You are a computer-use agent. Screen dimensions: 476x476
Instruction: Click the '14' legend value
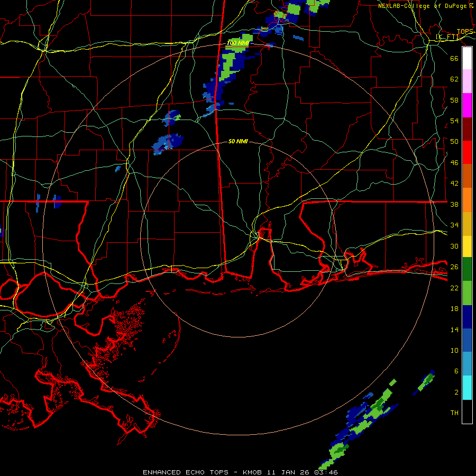click(454, 329)
